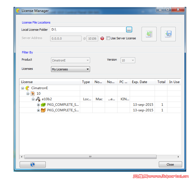Viewport: 194px width, 180px height.
Task: Minimize the License Manager window
Action: pos(160,10)
